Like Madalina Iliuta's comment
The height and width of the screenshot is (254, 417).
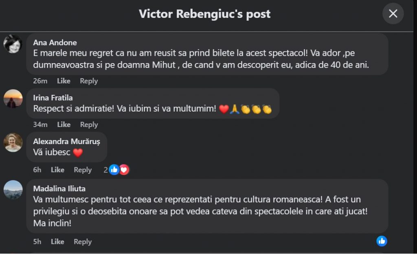[57, 241]
